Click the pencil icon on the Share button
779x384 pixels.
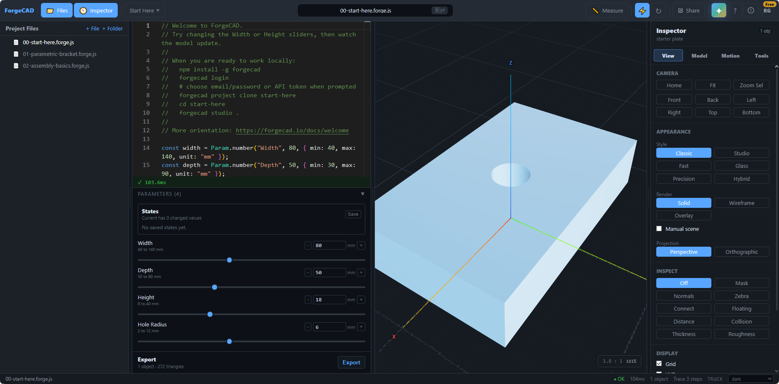(680, 10)
